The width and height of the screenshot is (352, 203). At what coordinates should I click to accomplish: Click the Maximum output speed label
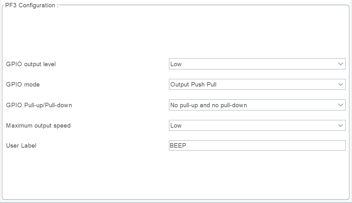click(x=38, y=126)
